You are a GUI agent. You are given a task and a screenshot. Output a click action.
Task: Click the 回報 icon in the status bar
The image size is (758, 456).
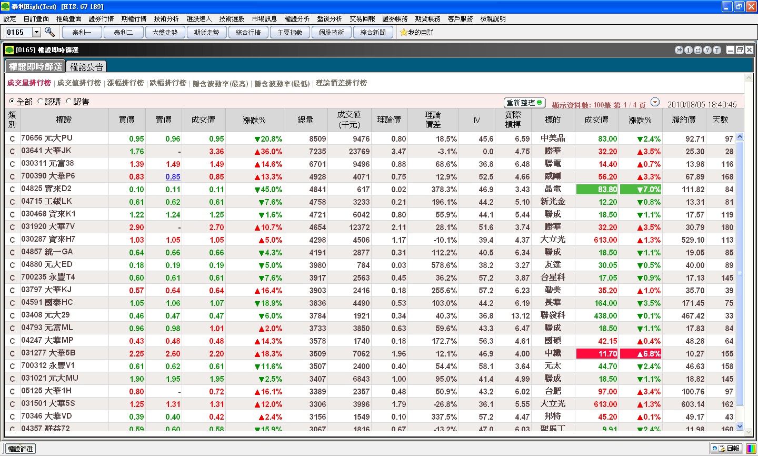(726, 449)
